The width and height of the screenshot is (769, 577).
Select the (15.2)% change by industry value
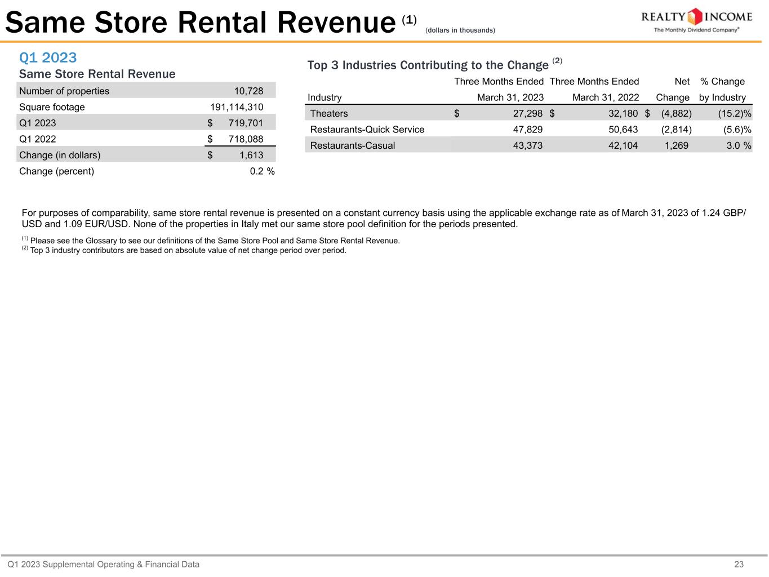pos(734,113)
